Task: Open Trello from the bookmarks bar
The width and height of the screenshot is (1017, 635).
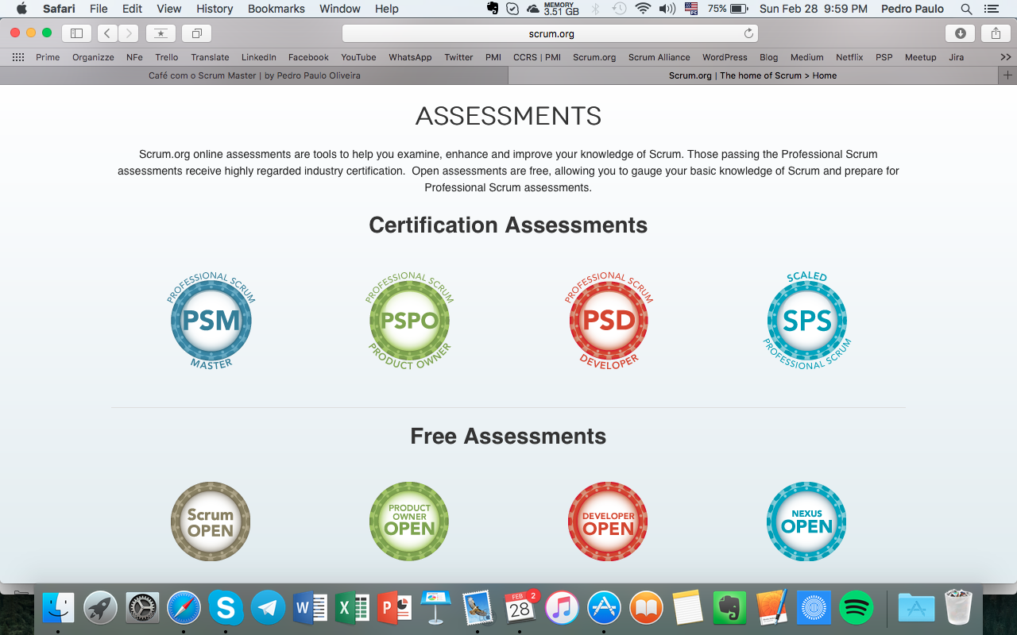Action: coord(166,57)
